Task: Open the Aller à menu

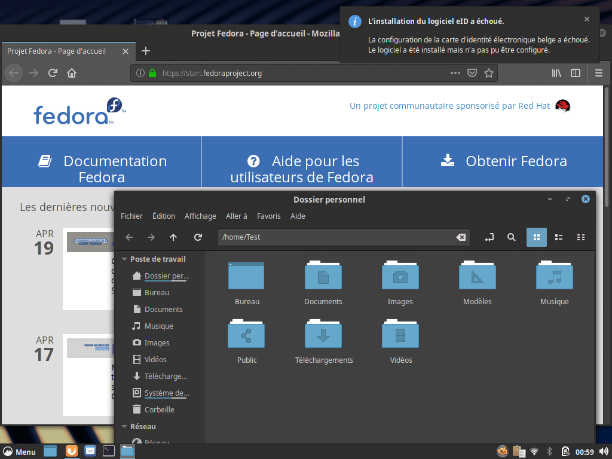Action: 237,216
